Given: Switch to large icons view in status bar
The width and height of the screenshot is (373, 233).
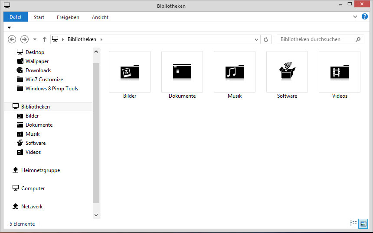Looking at the screenshot, I should click(x=363, y=223).
